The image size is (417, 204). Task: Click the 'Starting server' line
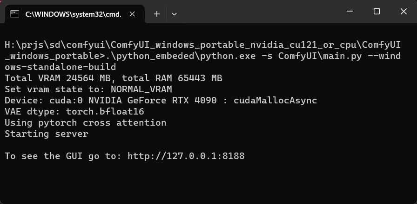tap(47, 134)
